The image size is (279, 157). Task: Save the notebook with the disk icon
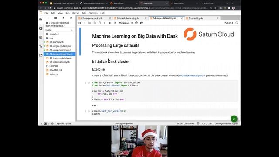(80, 23)
